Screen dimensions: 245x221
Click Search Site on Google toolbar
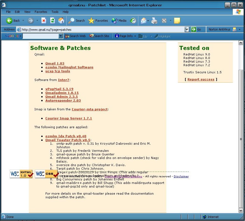click(x=99, y=36)
